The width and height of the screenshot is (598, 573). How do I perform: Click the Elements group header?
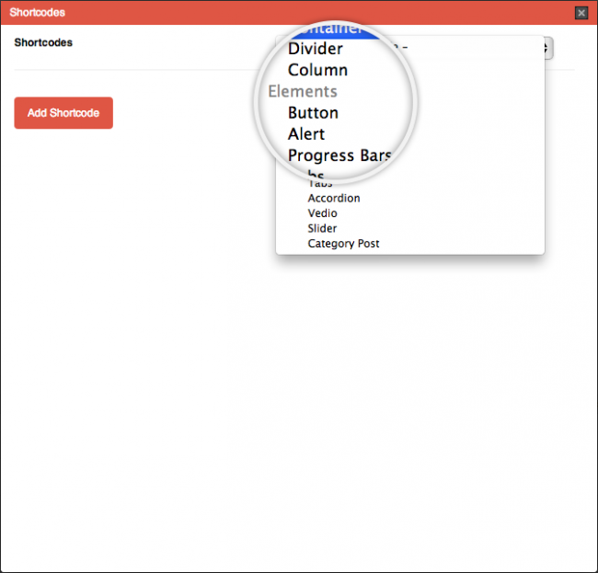tap(303, 91)
